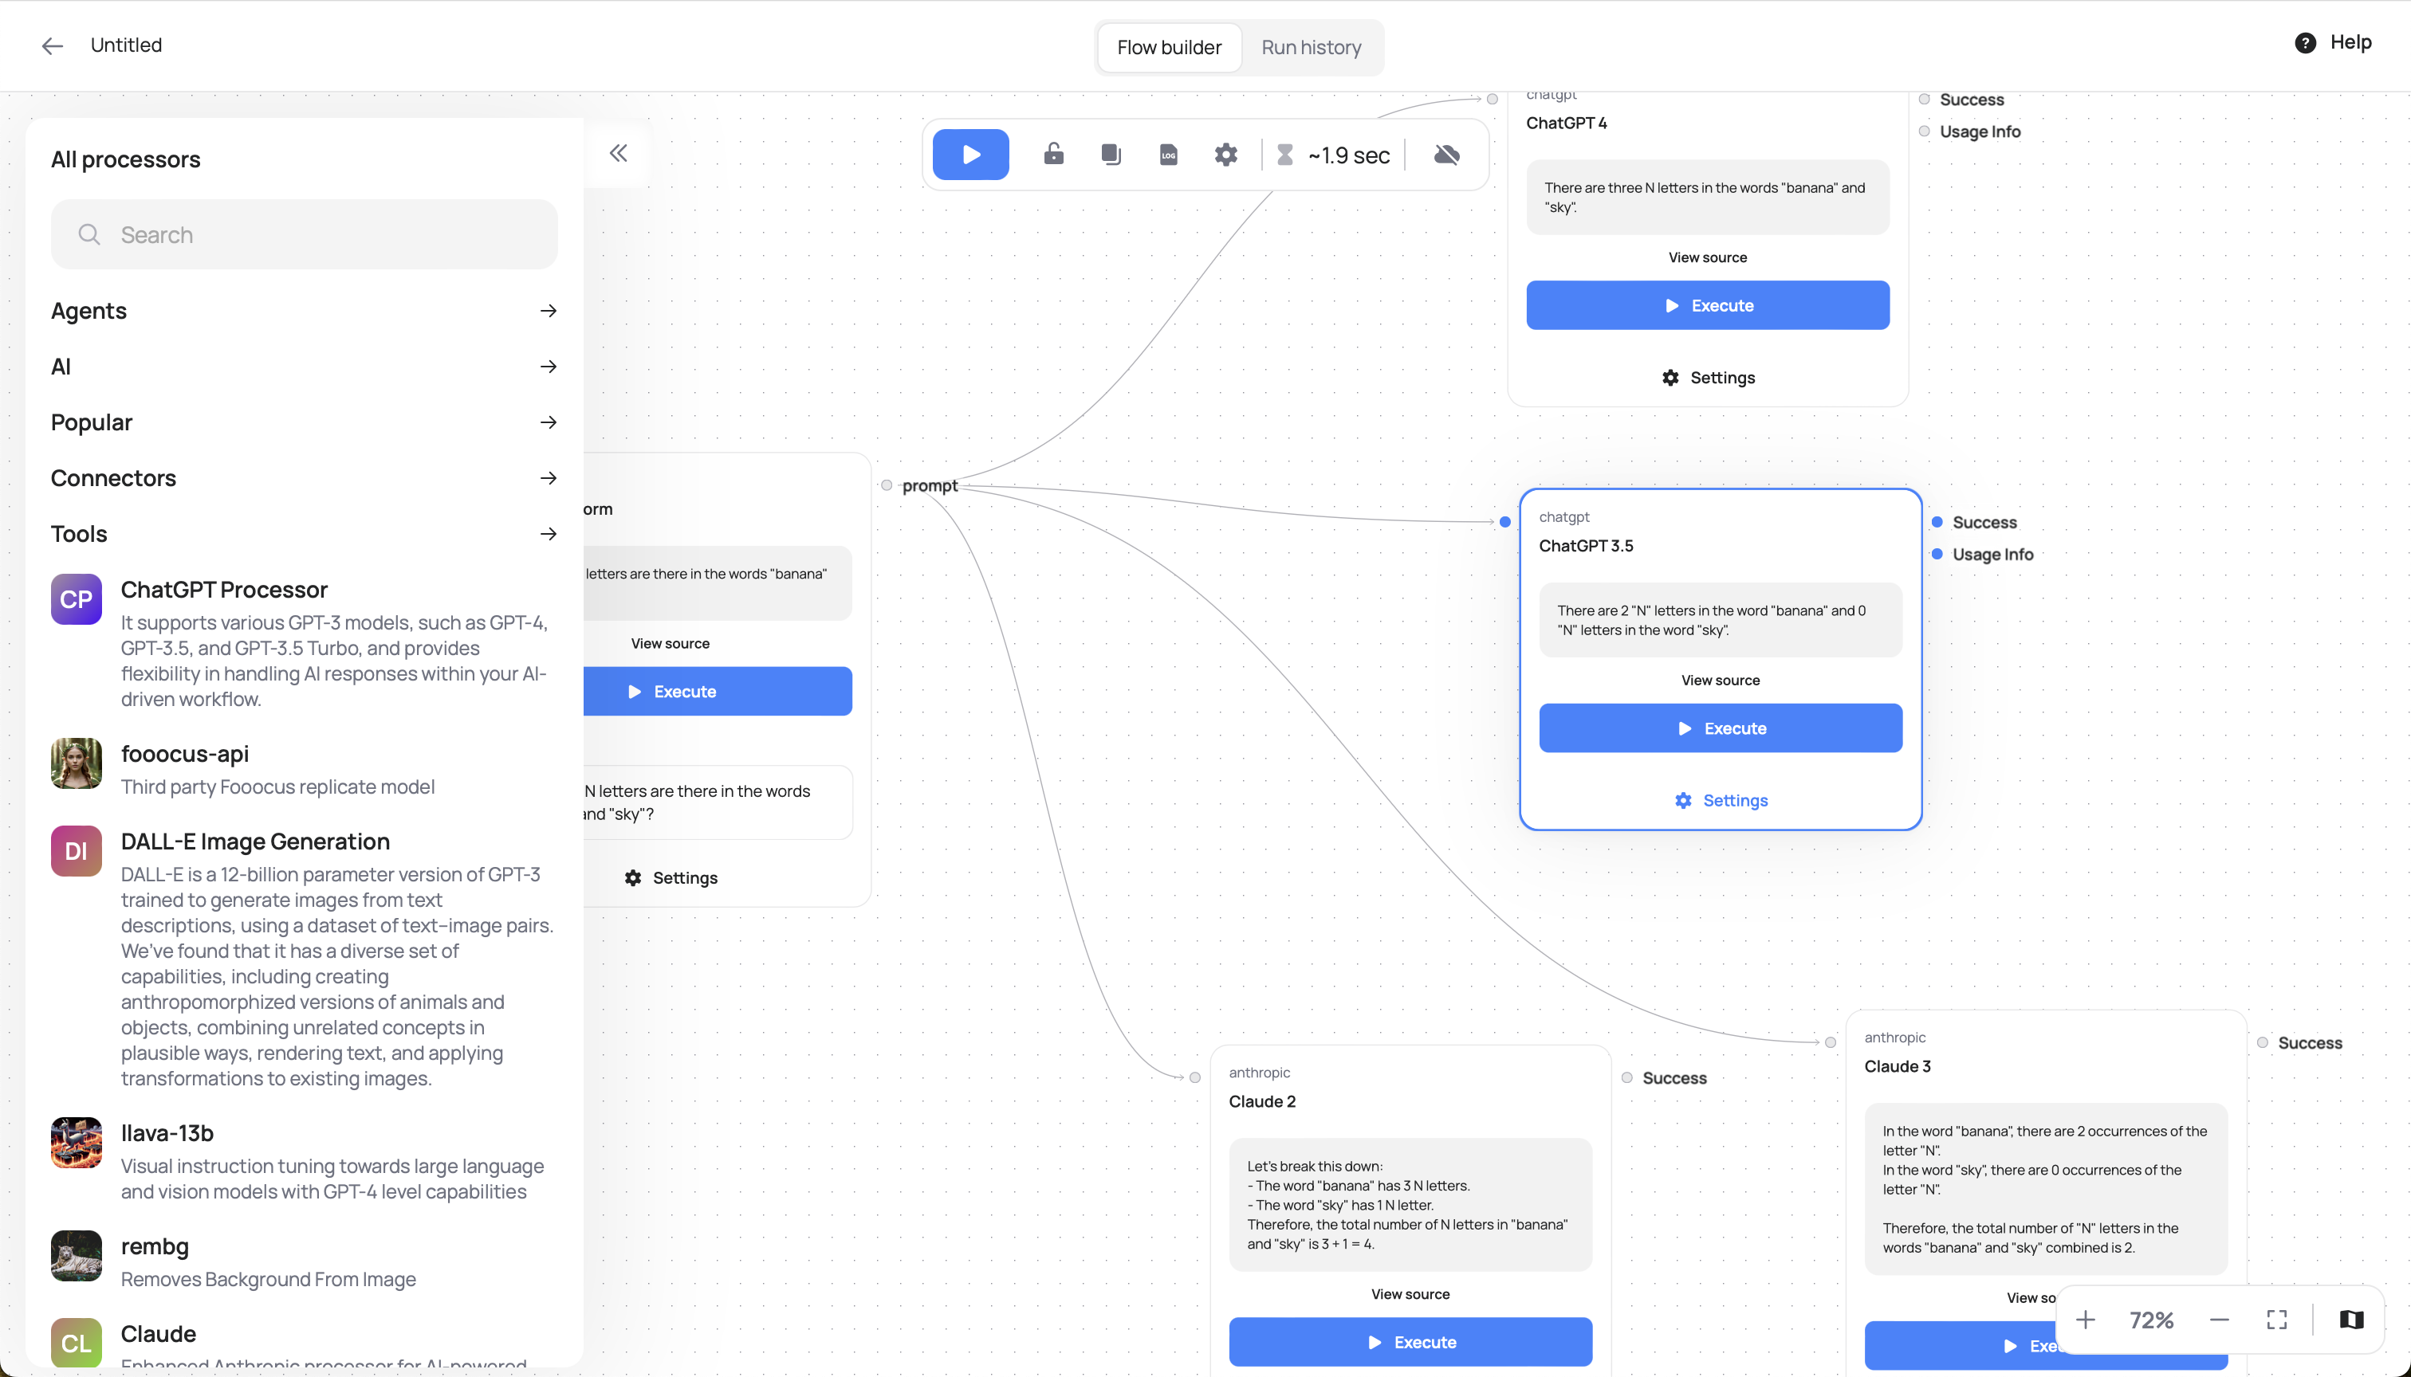Click the fooocus-api thumbnail

click(76, 763)
